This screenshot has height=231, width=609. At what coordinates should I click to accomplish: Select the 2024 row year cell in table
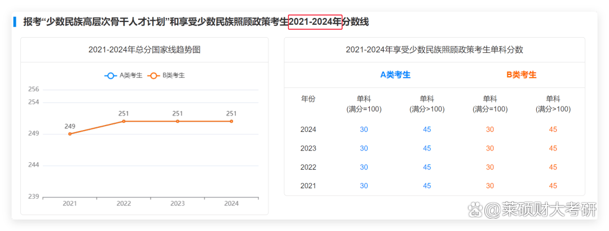click(308, 130)
